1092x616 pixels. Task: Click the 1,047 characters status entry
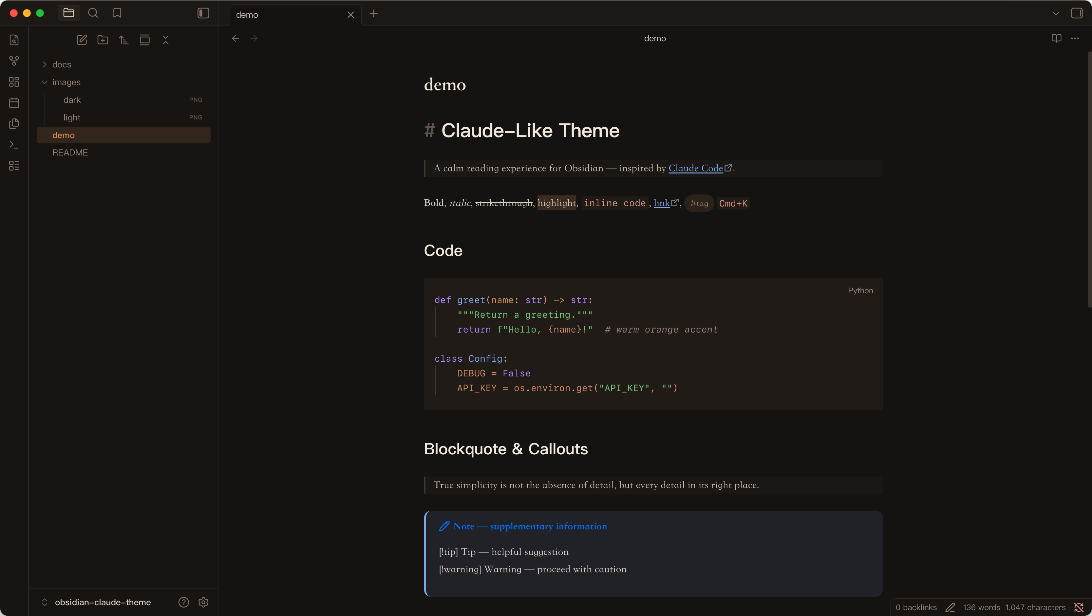1035,607
